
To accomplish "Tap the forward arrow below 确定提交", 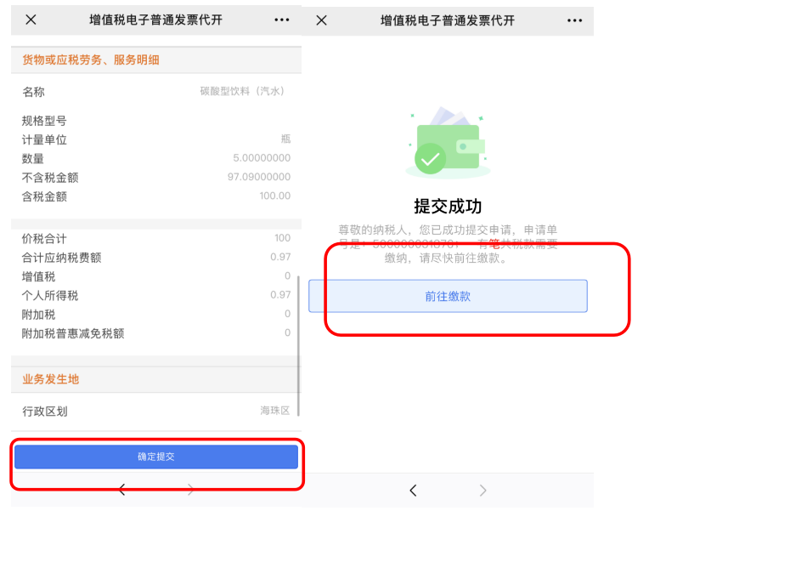I will tap(190, 490).
